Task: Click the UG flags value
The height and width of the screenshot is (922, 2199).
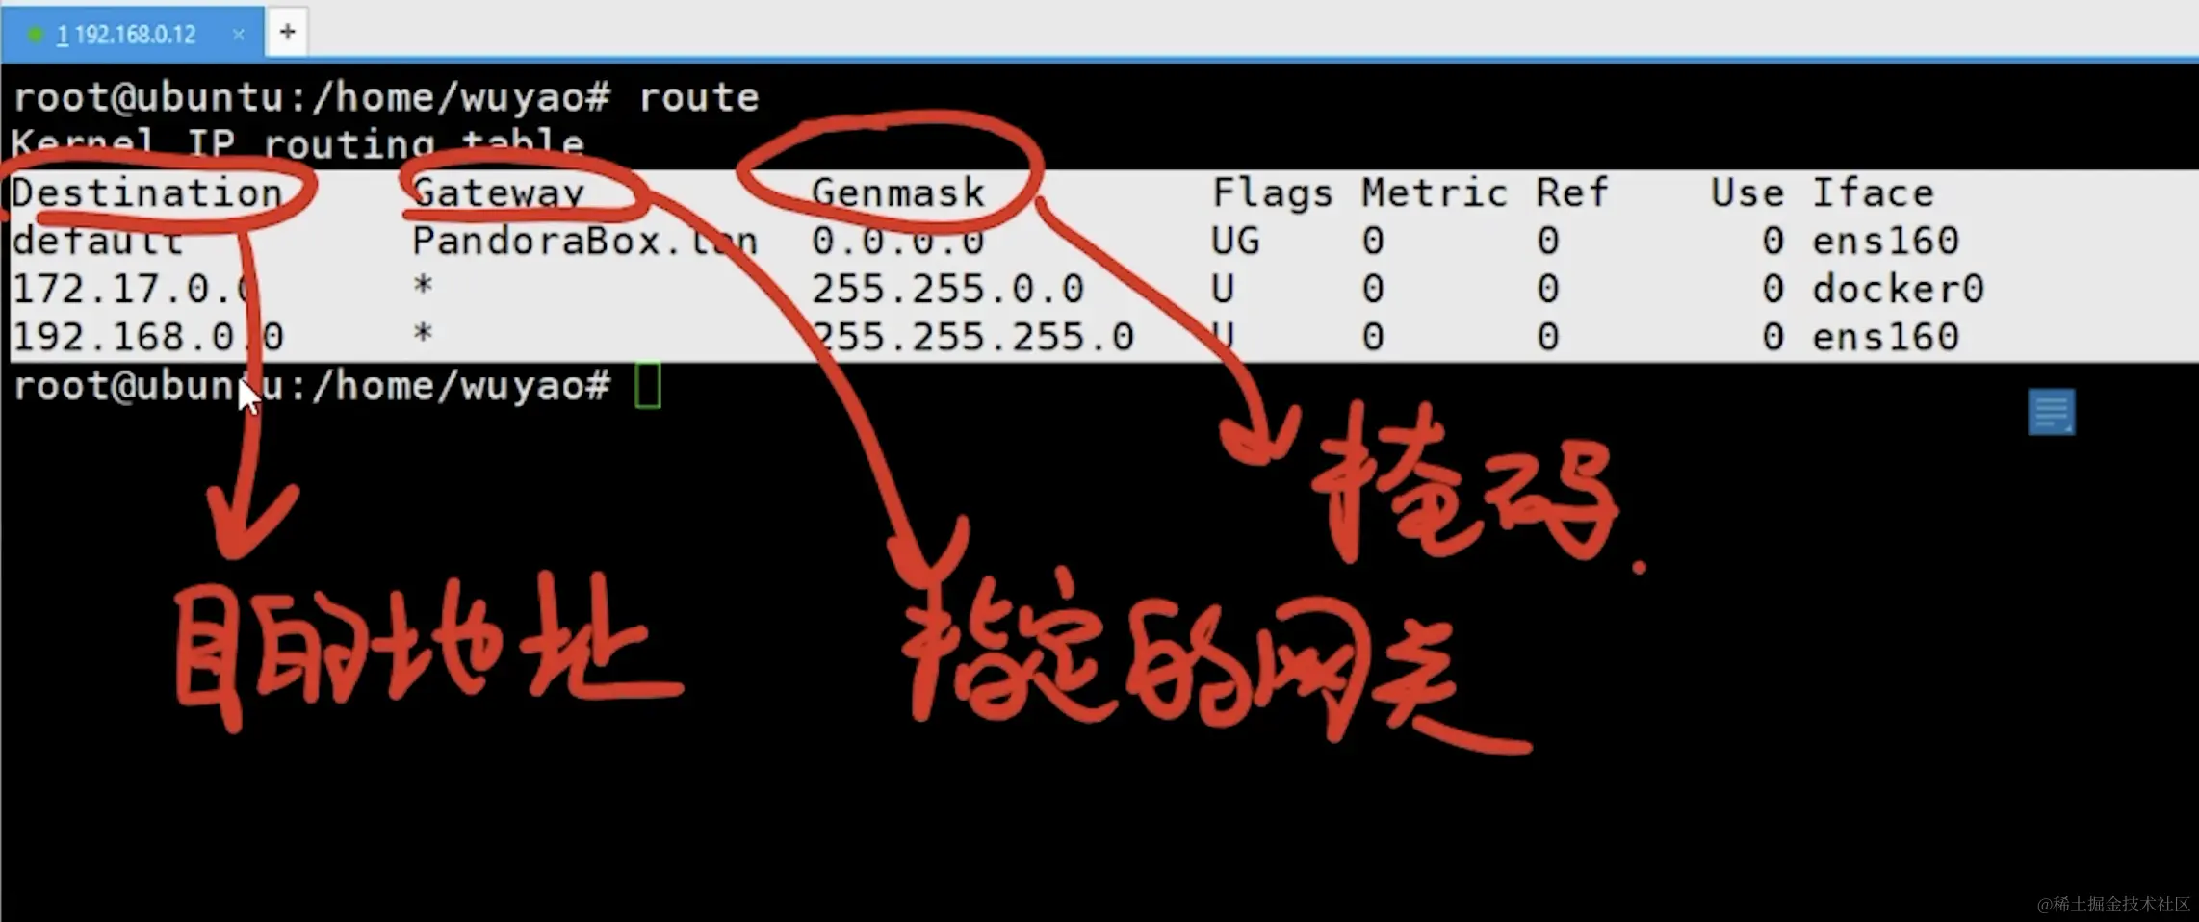Action: click(1235, 241)
